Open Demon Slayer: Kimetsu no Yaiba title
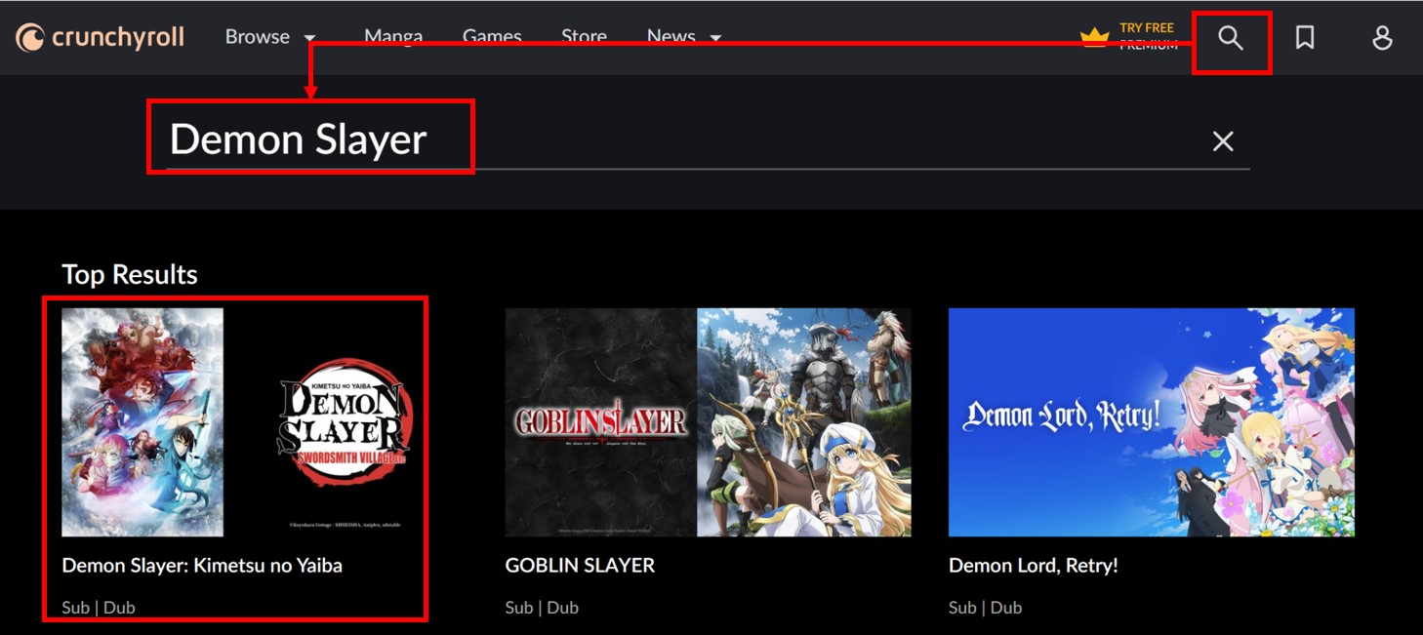Image resolution: width=1423 pixels, height=635 pixels. (x=202, y=565)
